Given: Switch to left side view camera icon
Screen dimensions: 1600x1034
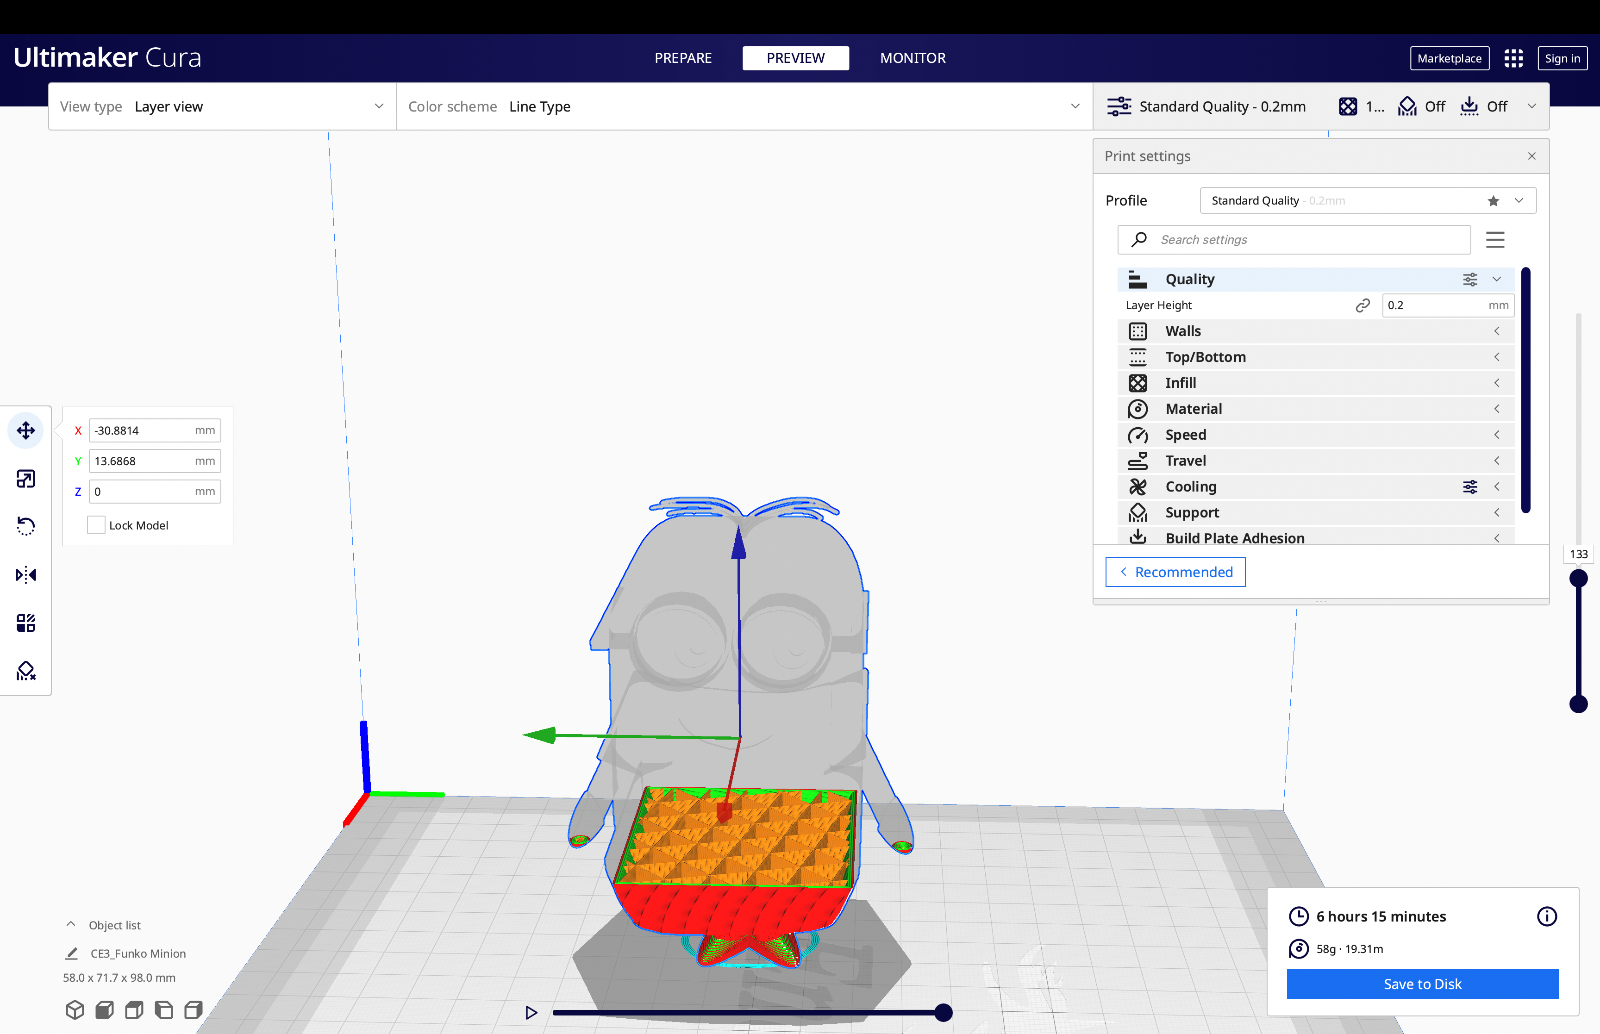Looking at the screenshot, I should pos(163,1010).
